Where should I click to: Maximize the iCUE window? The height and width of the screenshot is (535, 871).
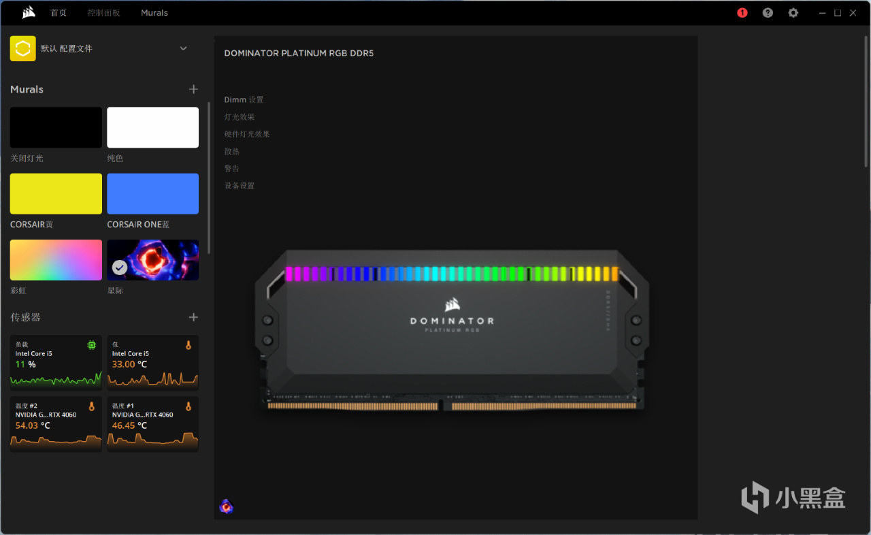point(838,13)
